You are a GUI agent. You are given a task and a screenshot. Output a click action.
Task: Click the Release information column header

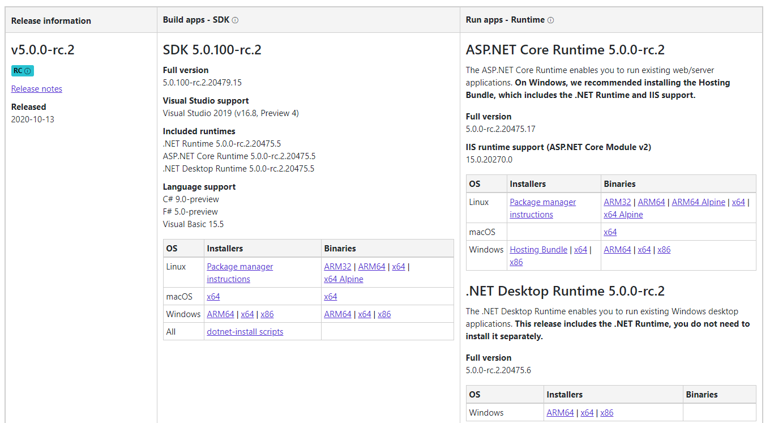(51, 20)
